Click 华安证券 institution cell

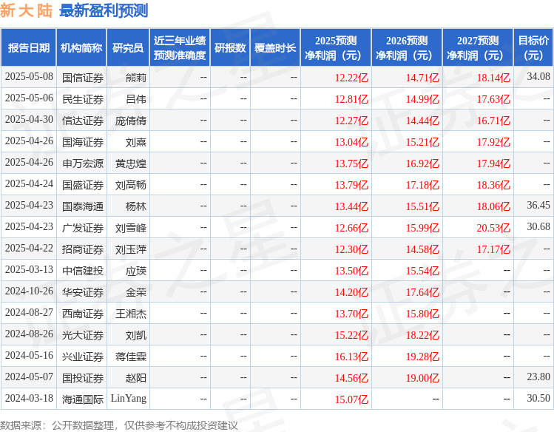(83, 292)
